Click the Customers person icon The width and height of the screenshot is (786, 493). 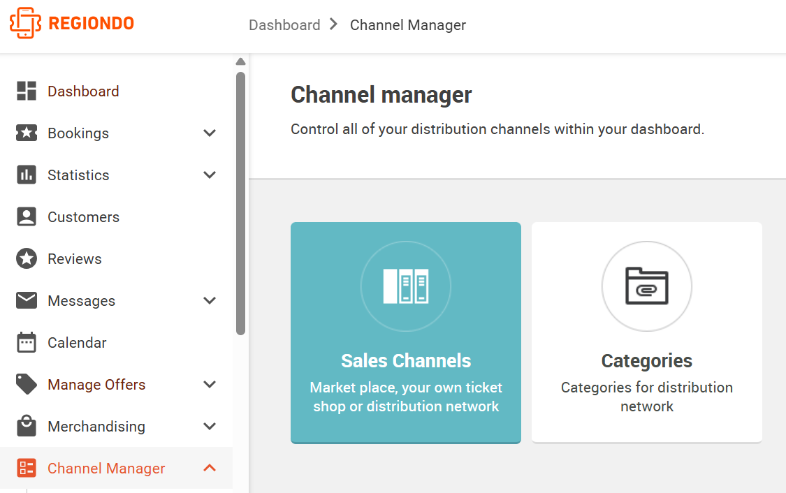[x=27, y=217]
